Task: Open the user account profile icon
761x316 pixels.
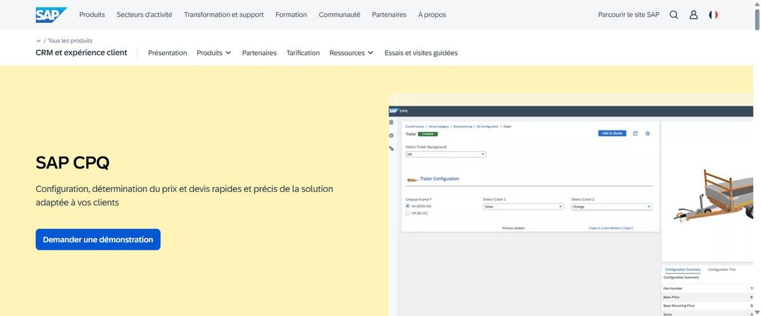Action: 694,15
